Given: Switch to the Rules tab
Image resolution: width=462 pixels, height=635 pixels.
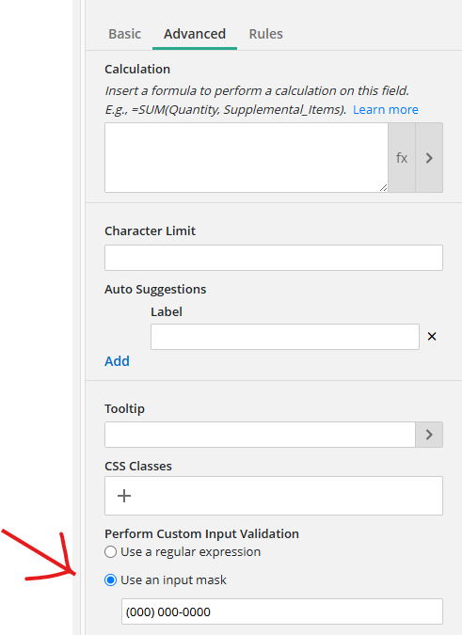Looking at the screenshot, I should [265, 34].
